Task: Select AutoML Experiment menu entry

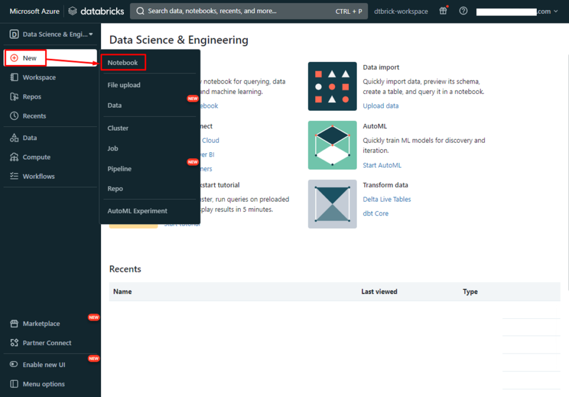Action: tap(137, 211)
